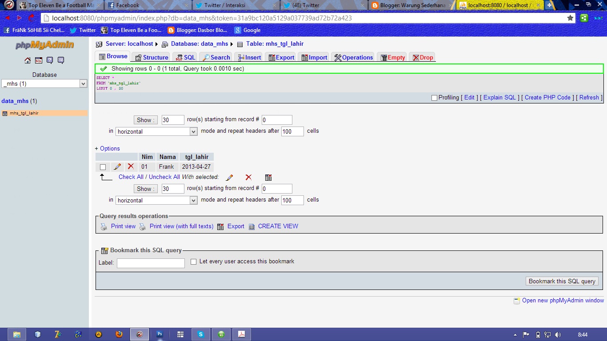The width and height of the screenshot is (607, 341).
Task: Tick the checkbox for row 01 Frank
Action: coord(103,167)
